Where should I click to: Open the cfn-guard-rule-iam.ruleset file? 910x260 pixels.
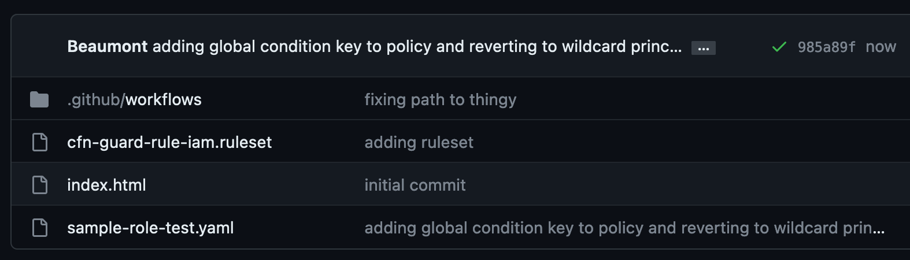pyautogui.click(x=169, y=142)
